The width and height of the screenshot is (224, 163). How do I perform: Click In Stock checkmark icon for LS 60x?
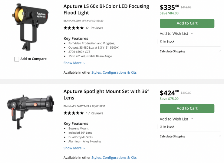161,42
